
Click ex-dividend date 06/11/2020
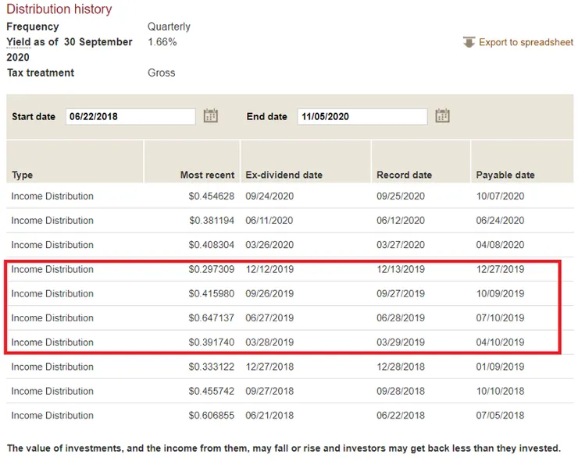[x=269, y=221]
